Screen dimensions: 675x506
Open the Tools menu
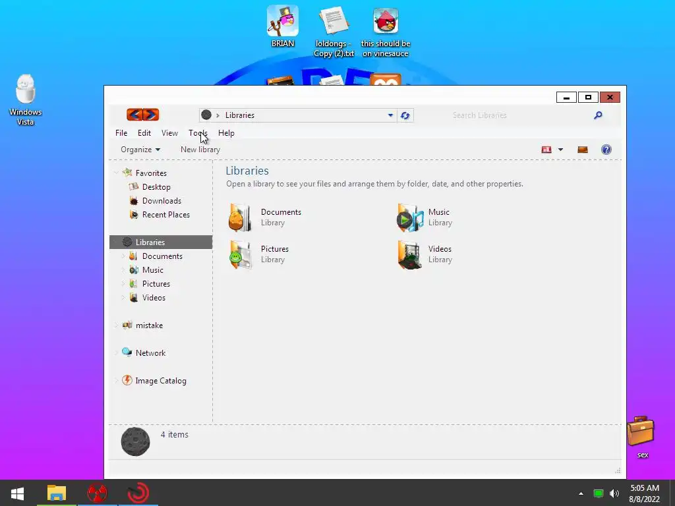[x=198, y=133]
